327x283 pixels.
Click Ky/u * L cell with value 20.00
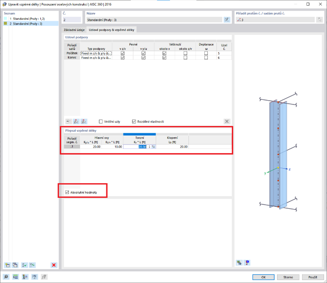pos(91,147)
